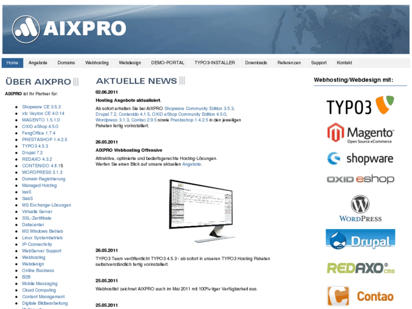This screenshot has width=412, height=309.
Task: Follow the Wordpress 3.1.3 news link
Action: (112, 120)
